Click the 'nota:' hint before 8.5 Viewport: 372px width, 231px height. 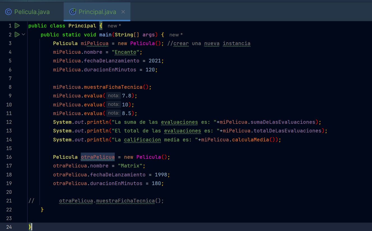click(114, 113)
